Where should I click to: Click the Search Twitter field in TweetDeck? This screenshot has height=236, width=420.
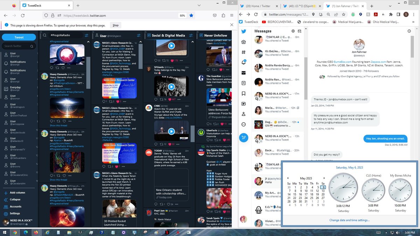(x=19, y=46)
